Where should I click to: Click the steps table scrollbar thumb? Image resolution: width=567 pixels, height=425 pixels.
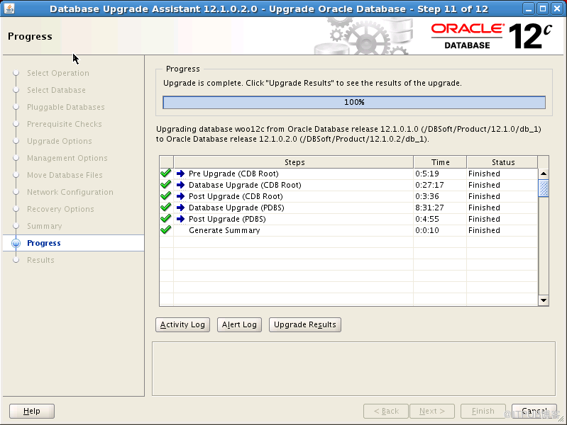544,188
